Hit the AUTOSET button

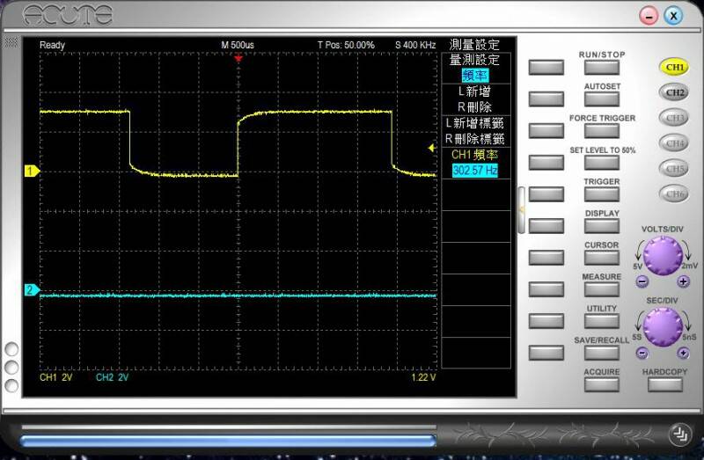[x=602, y=99]
